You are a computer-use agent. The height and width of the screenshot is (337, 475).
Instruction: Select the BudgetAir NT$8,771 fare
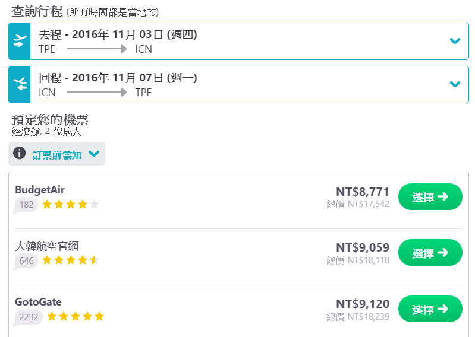[430, 197]
